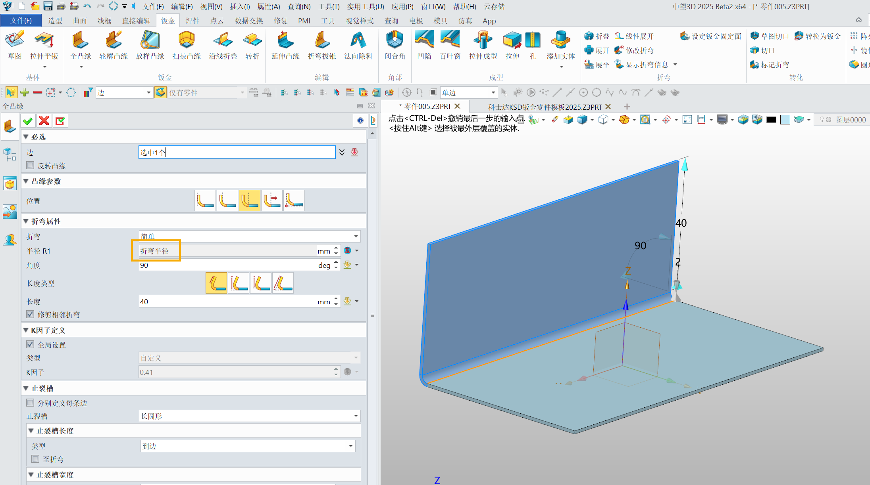Select the 沿线折叠 tool
Viewport: 870px width, 485px height.
click(223, 46)
